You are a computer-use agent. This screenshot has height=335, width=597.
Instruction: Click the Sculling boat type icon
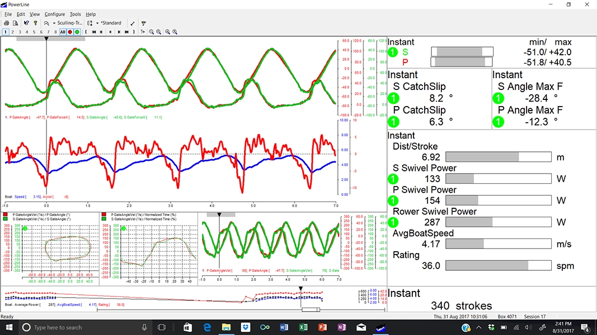point(46,23)
